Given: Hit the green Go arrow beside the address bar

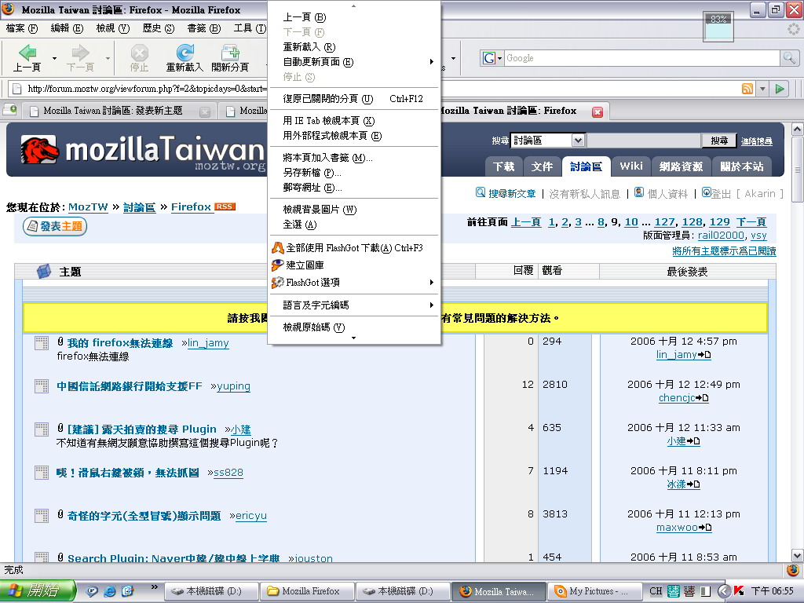Looking at the screenshot, I should coord(780,89).
